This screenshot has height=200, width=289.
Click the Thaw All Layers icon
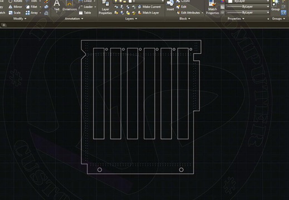tap(128, 13)
